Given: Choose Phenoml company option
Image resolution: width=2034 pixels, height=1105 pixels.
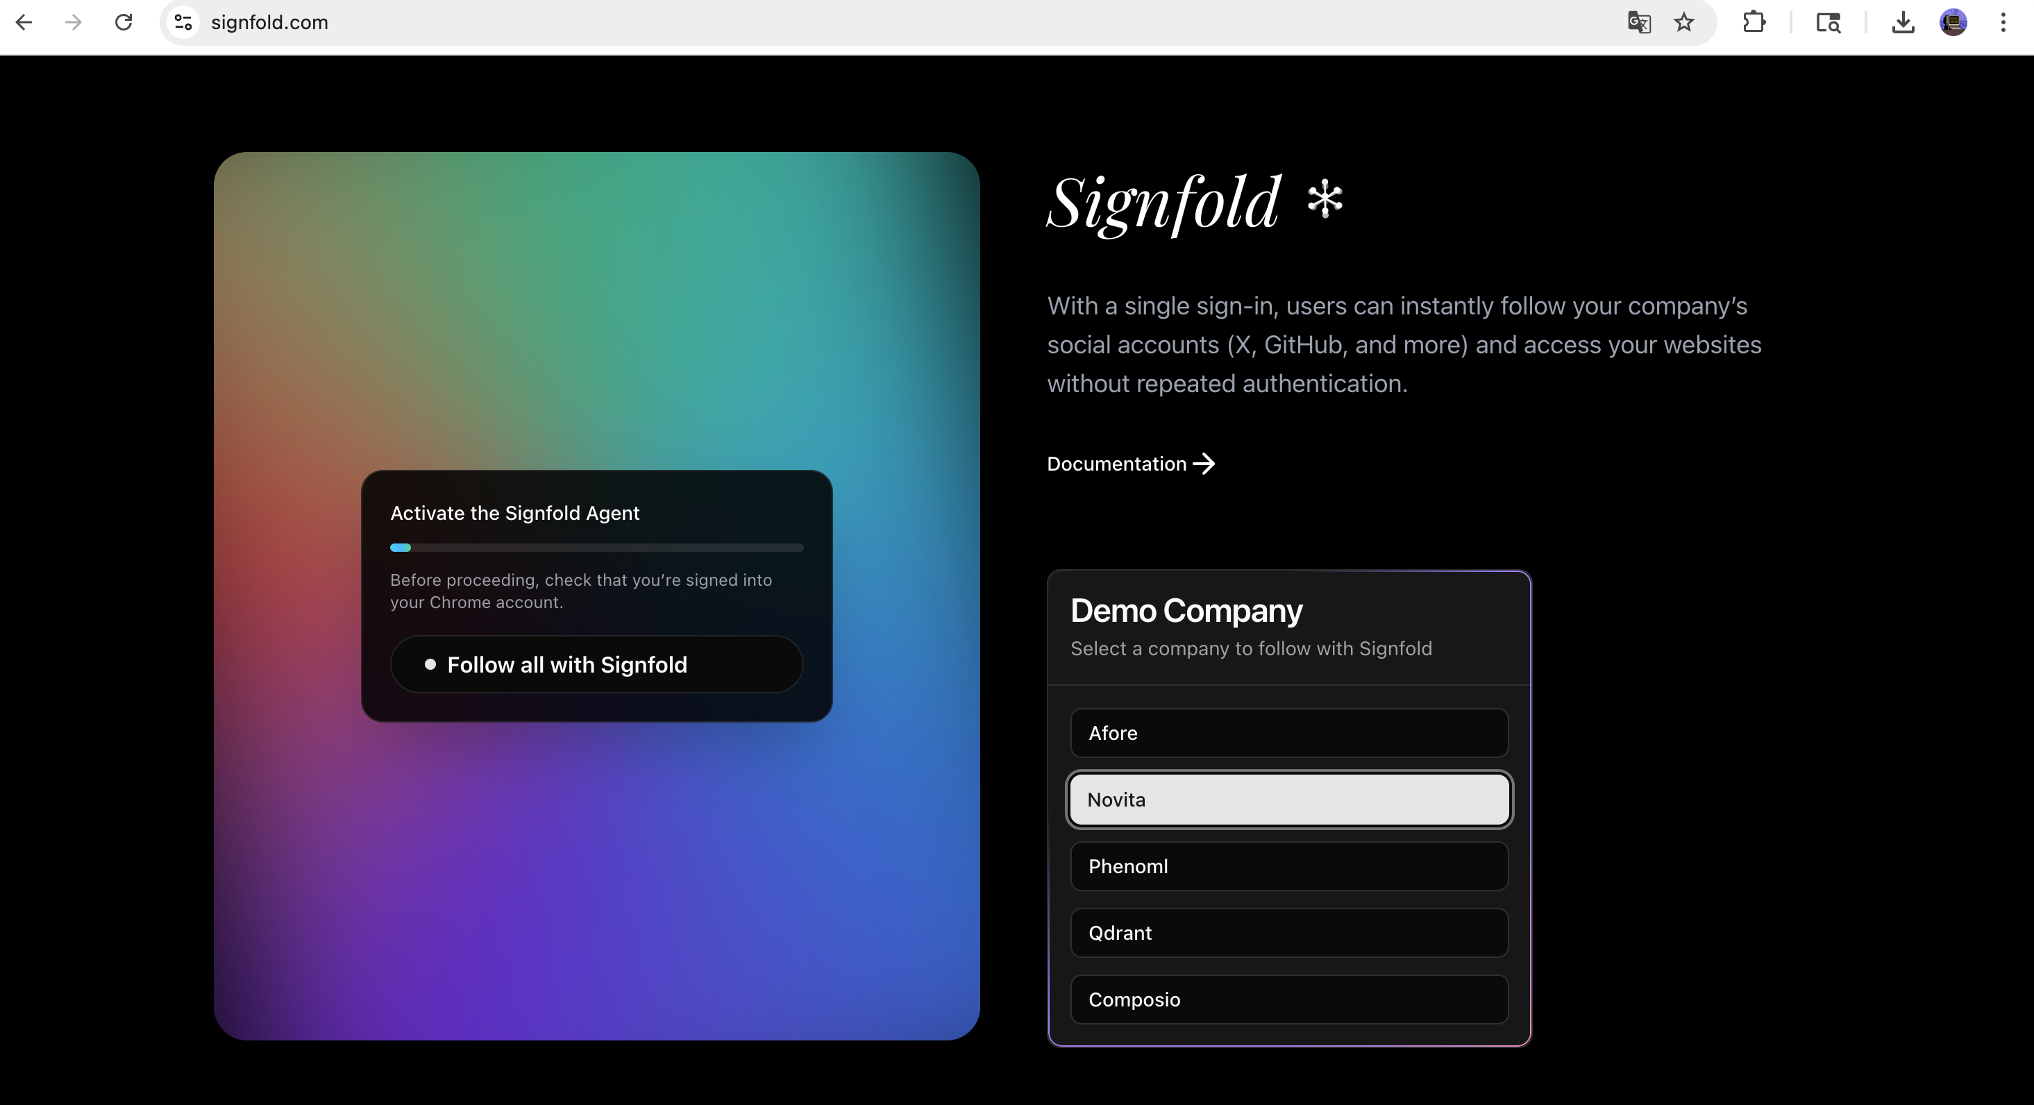Looking at the screenshot, I should pos(1288,866).
